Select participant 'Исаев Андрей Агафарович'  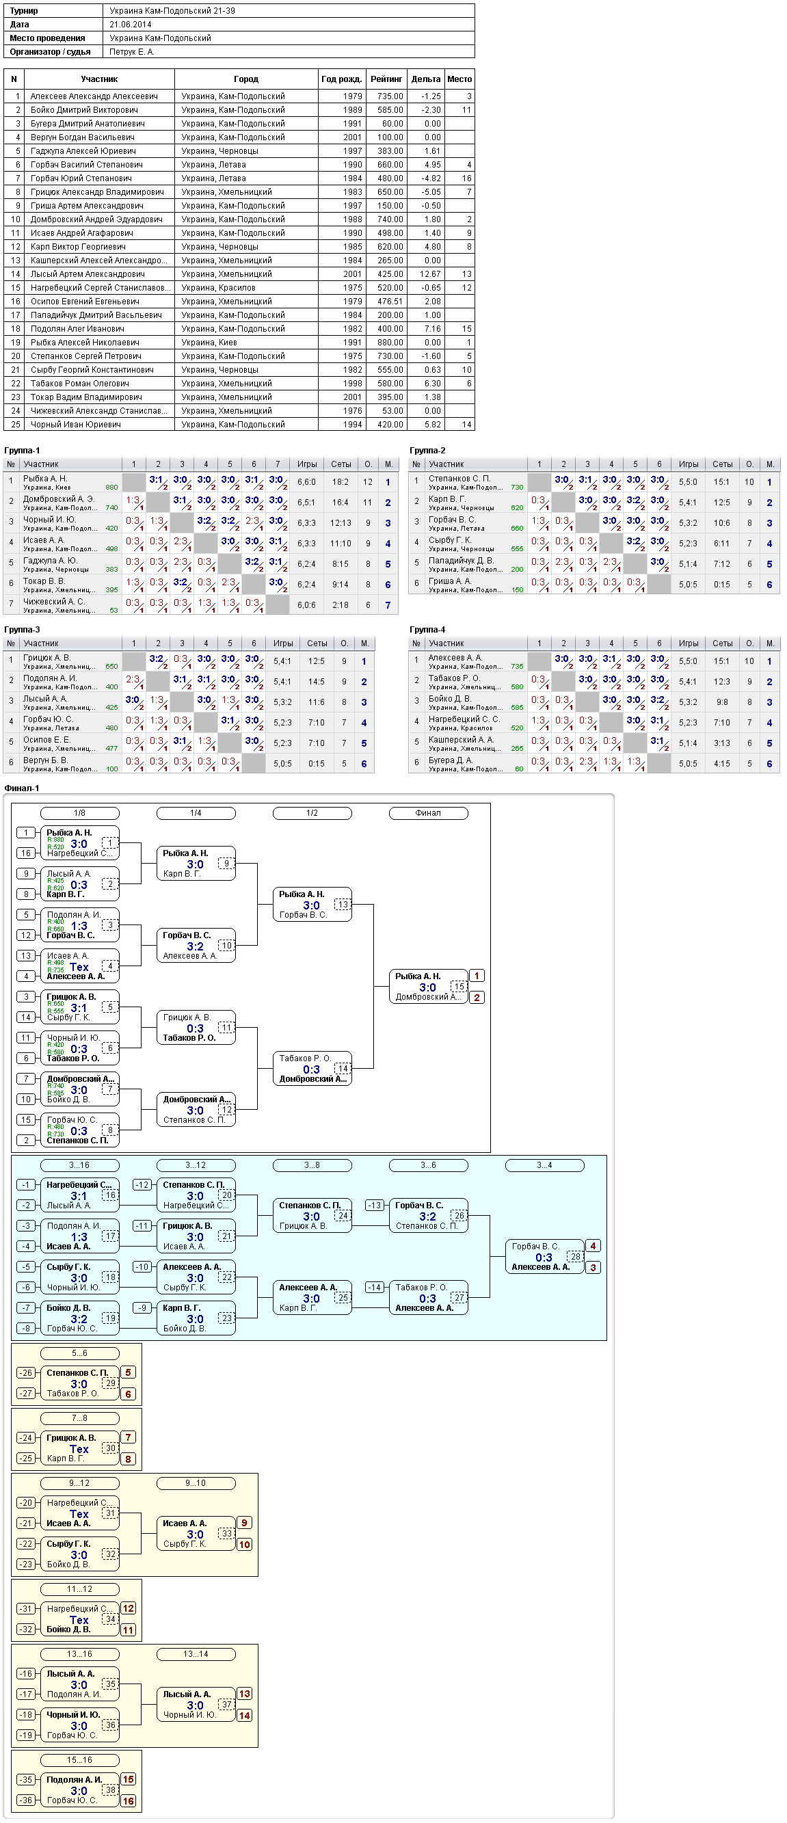click(x=81, y=232)
